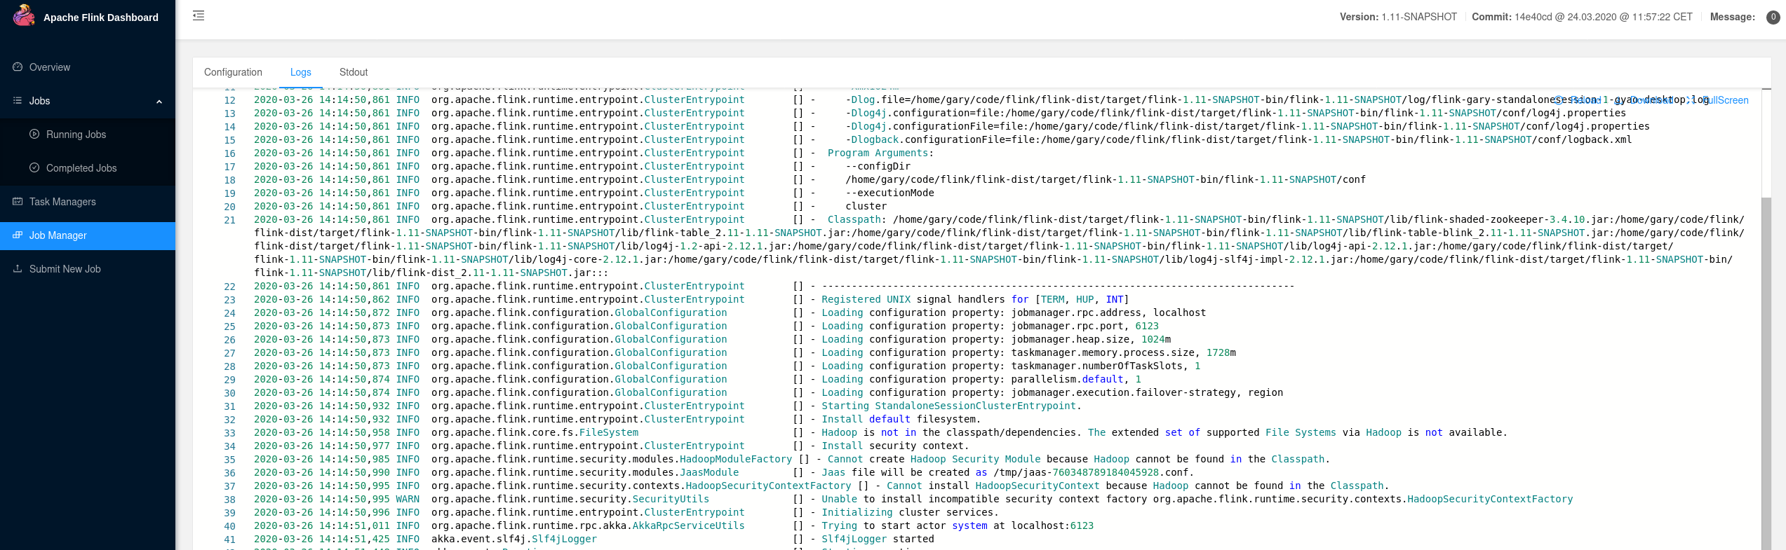1786x550 pixels.
Task: Click the WARN level on line 38
Action: pyautogui.click(x=408, y=500)
